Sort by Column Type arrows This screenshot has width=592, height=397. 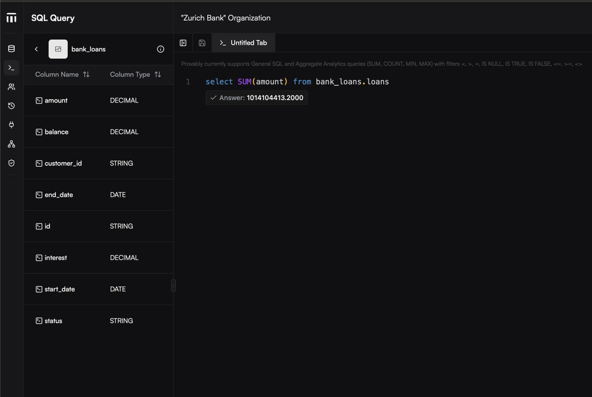coord(158,74)
